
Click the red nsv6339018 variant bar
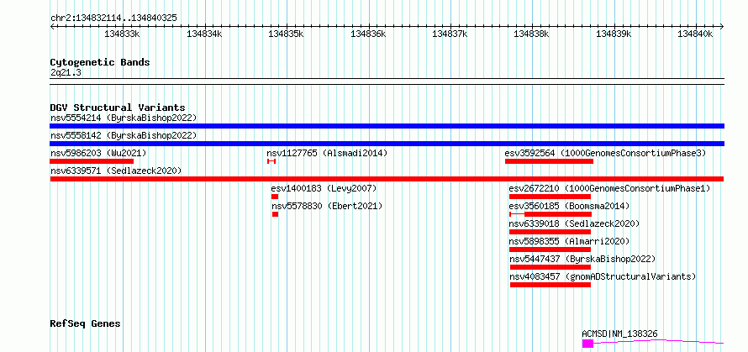pos(550,232)
